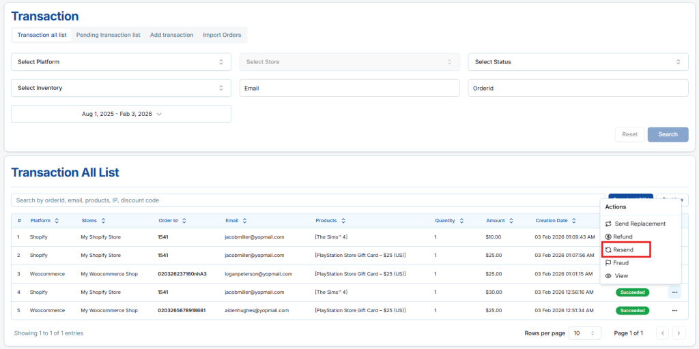Go to next page with right chevron
Viewport: 699px width, 349px height.
679,333
